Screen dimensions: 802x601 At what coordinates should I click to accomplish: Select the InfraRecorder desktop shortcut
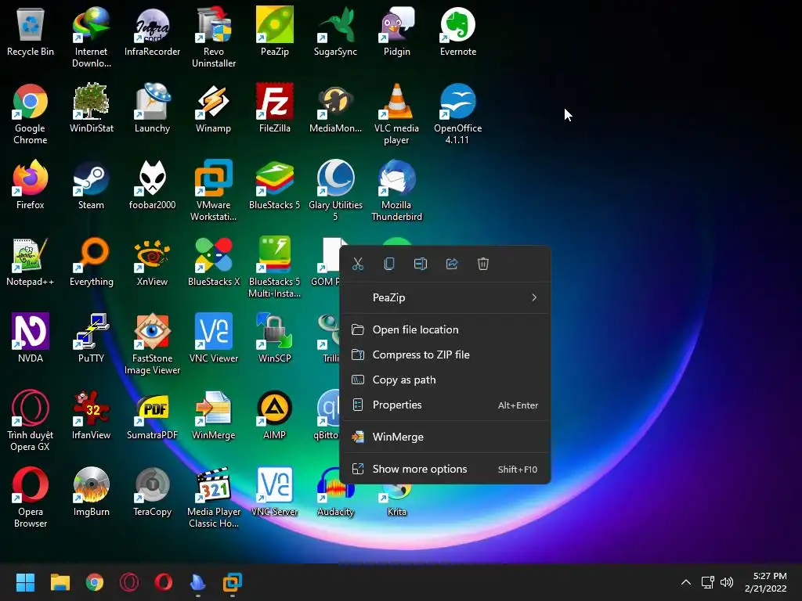153,31
